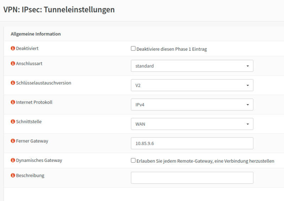Image resolution: width=284 pixels, height=201 pixels.
Task: Click the Ferner Gateway field containing 10.85.9.6
Action: click(x=192, y=143)
